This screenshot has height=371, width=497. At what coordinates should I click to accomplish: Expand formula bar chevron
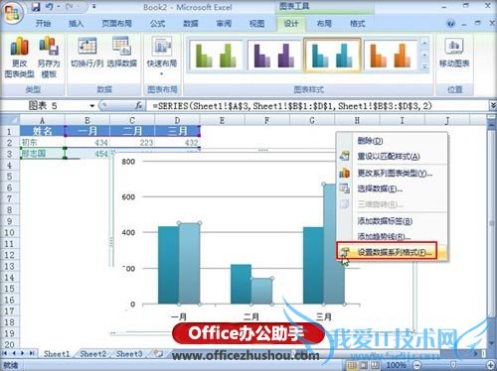coord(493,105)
